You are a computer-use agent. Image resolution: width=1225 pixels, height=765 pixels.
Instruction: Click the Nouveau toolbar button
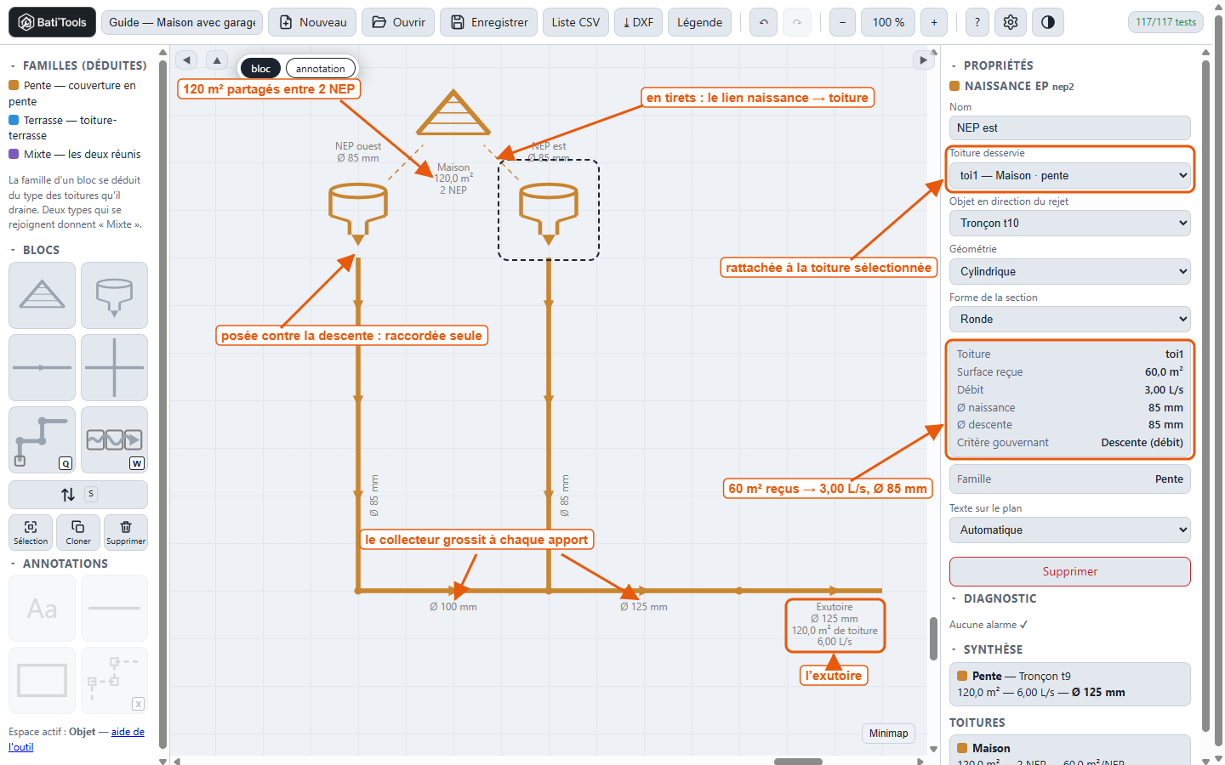(x=313, y=22)
